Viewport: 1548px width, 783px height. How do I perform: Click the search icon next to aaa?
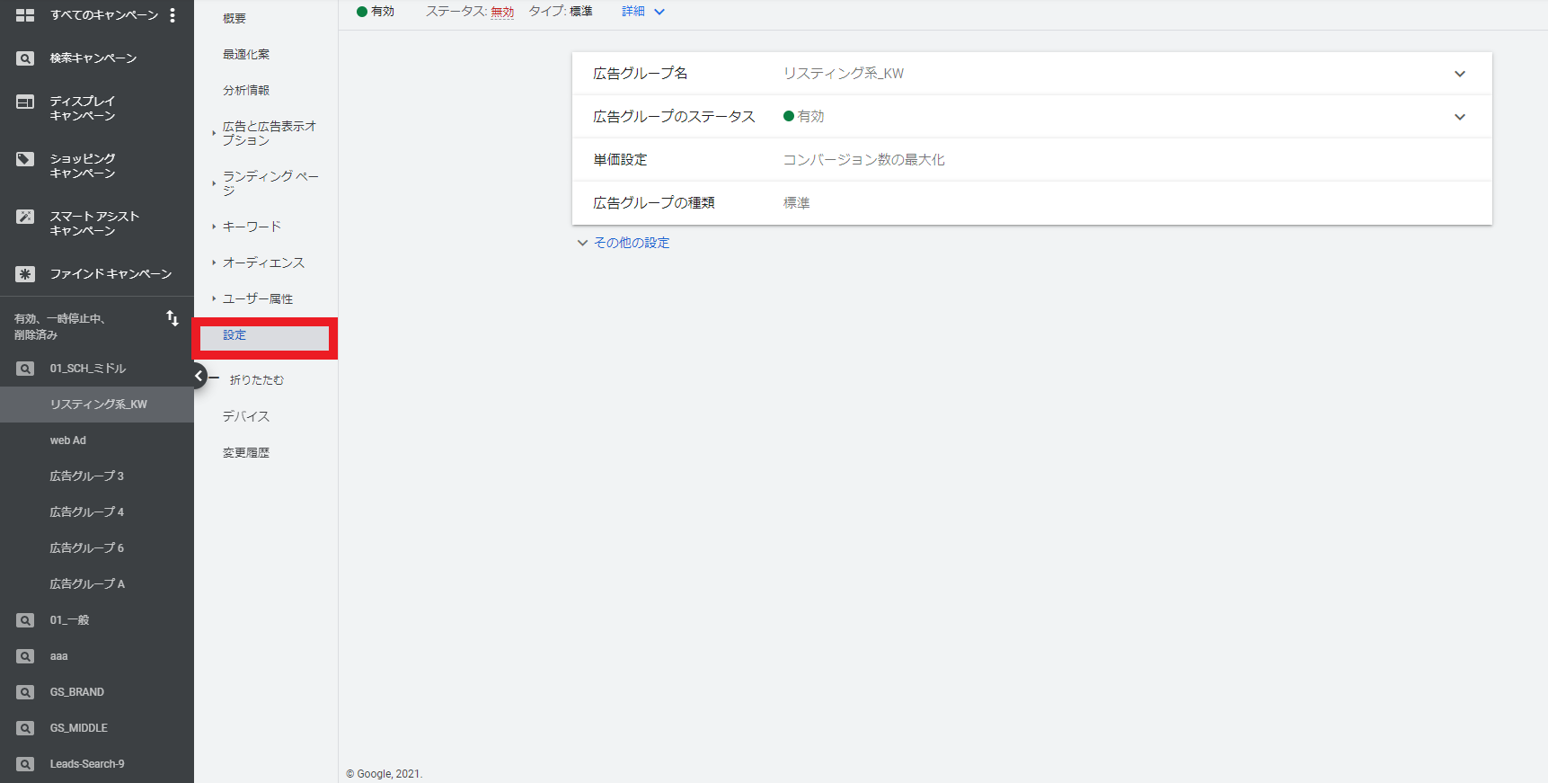25,656
